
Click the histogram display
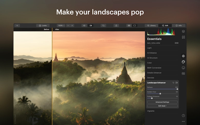pos(161,32)
